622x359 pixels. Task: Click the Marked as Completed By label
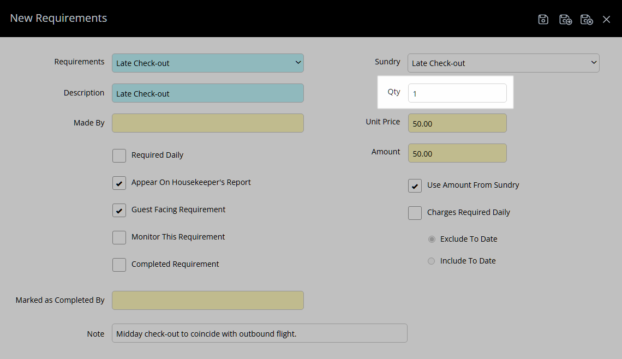pyautogui.click(x=60, y=300)
